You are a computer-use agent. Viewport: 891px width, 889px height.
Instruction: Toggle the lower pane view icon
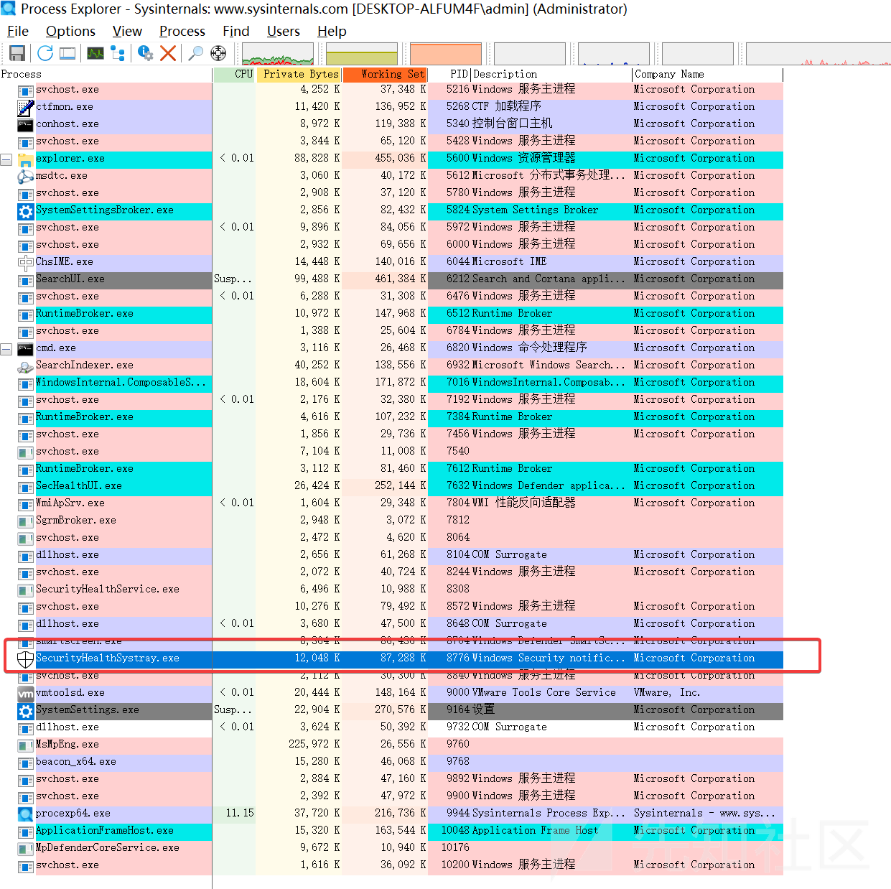[67, 53]
